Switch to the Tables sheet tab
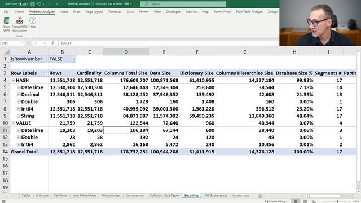The image size is (361, 203). click(27, 196)
